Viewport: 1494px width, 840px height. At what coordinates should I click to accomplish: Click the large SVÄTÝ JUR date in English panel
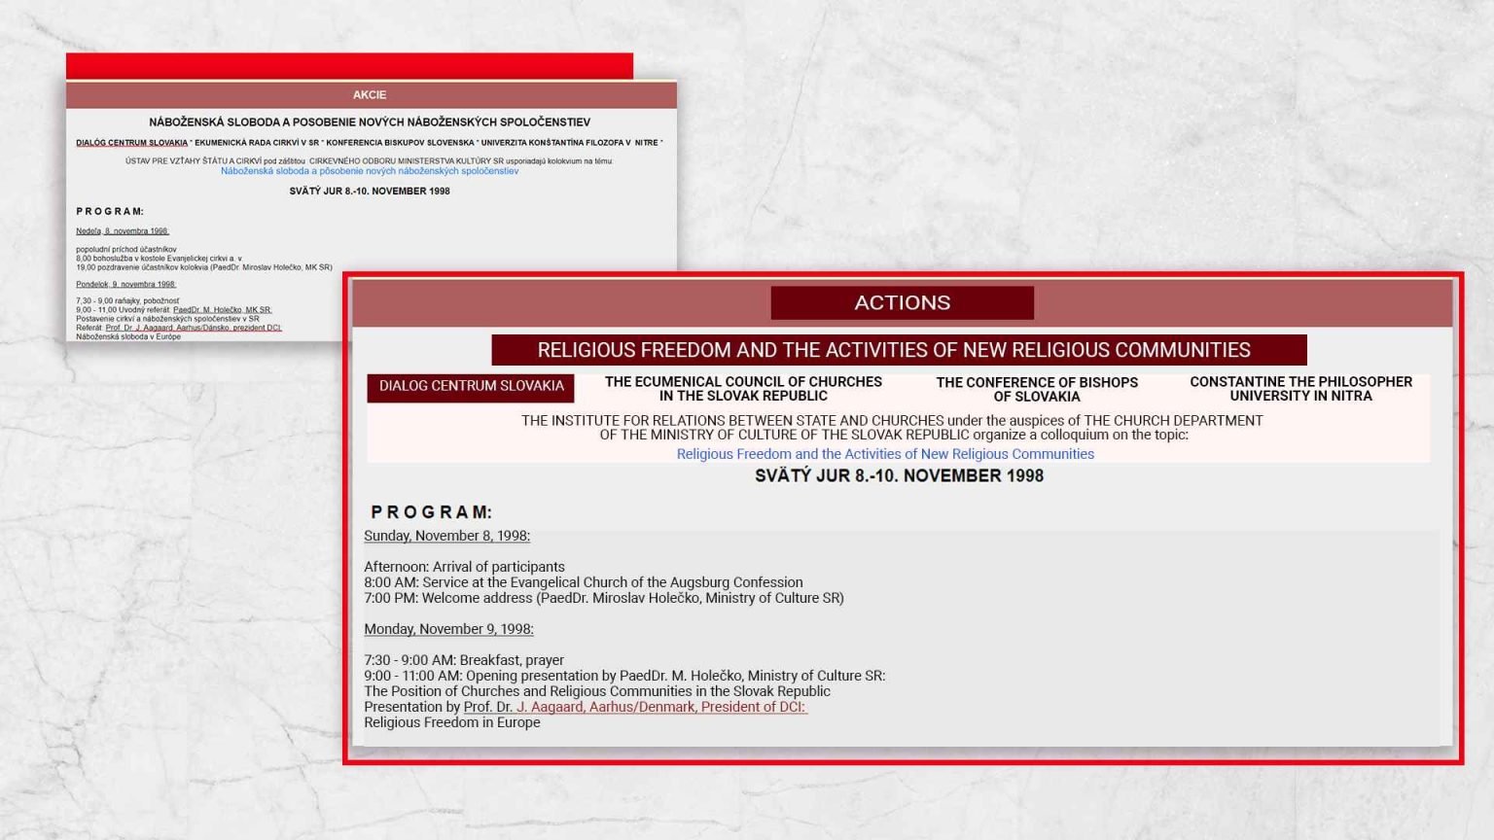click(x=899, y=476)
